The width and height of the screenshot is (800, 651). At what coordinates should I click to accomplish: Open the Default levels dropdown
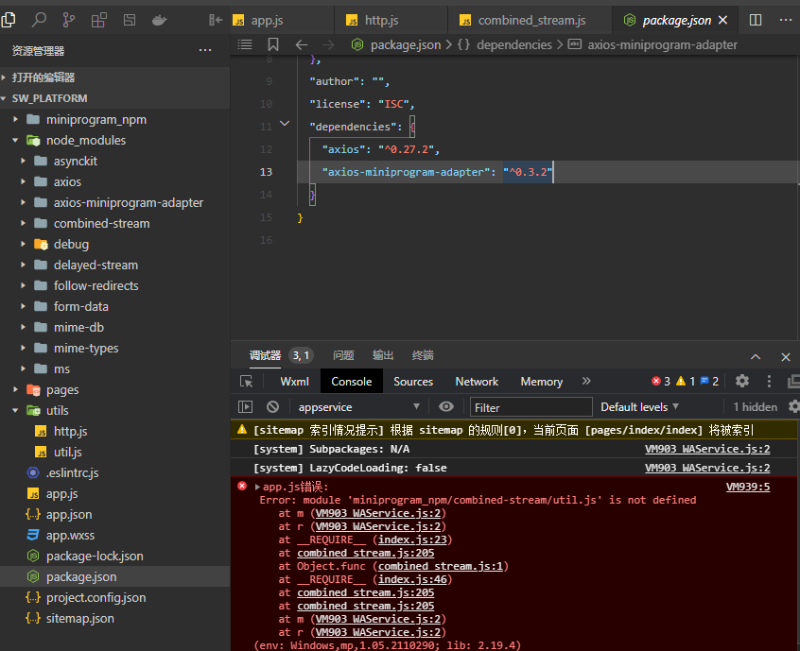640,407
